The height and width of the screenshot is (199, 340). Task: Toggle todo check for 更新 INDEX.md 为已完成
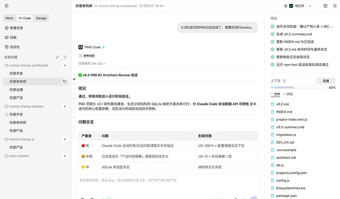tap(272, 41)
